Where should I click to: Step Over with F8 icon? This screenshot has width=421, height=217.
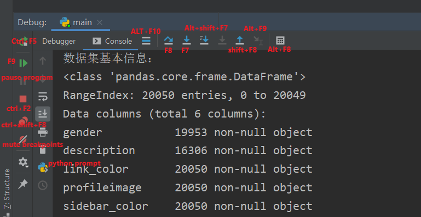(169, 40)
